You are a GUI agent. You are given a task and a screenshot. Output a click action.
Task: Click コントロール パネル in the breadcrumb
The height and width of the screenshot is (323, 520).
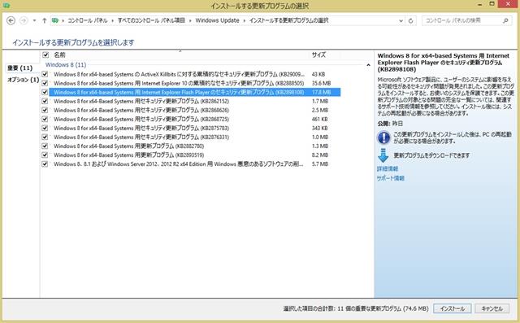coord(88,20)
